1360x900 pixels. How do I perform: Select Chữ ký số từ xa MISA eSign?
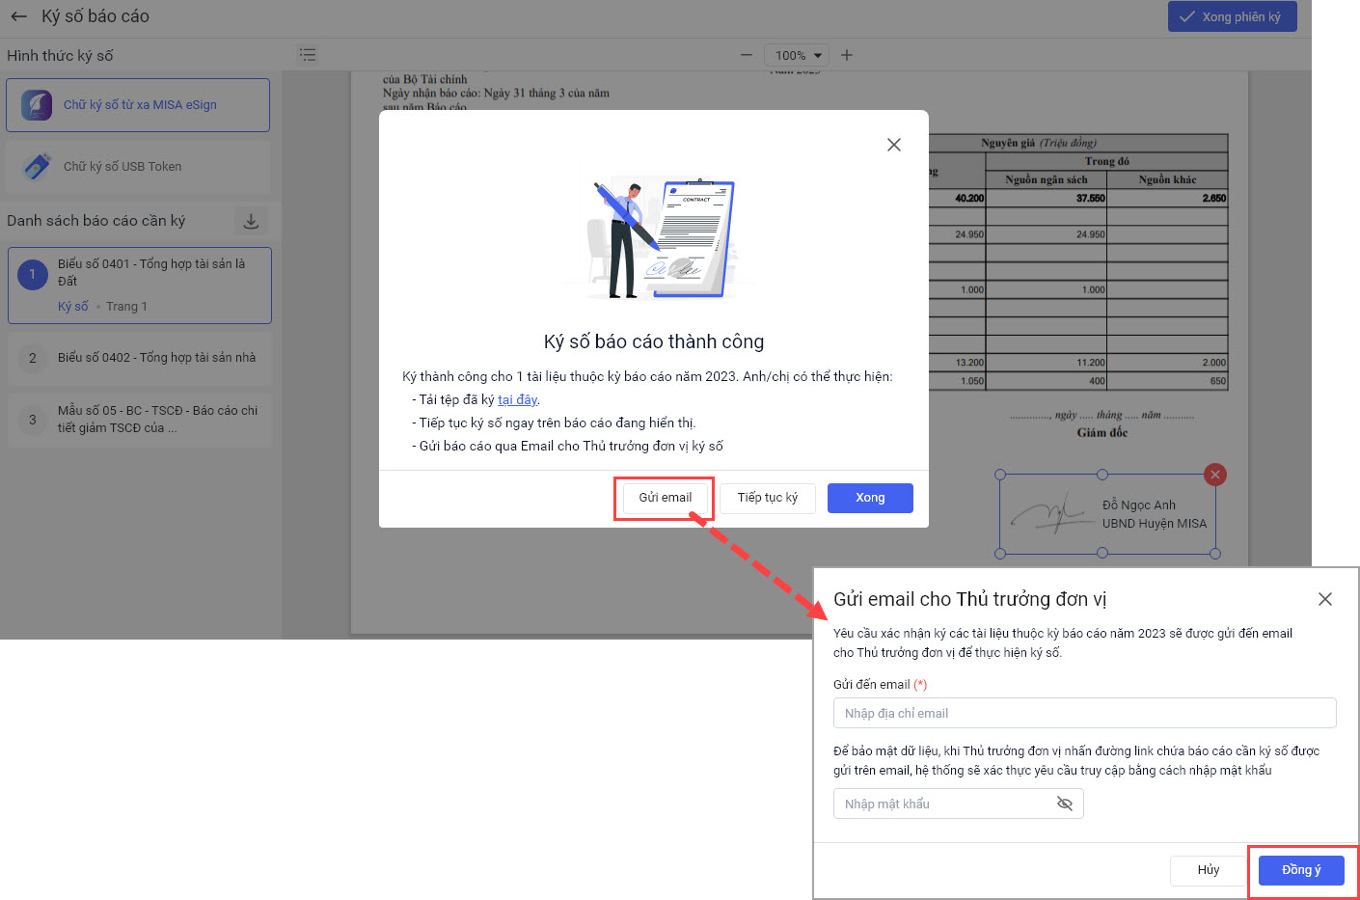[x=138, y=105]
